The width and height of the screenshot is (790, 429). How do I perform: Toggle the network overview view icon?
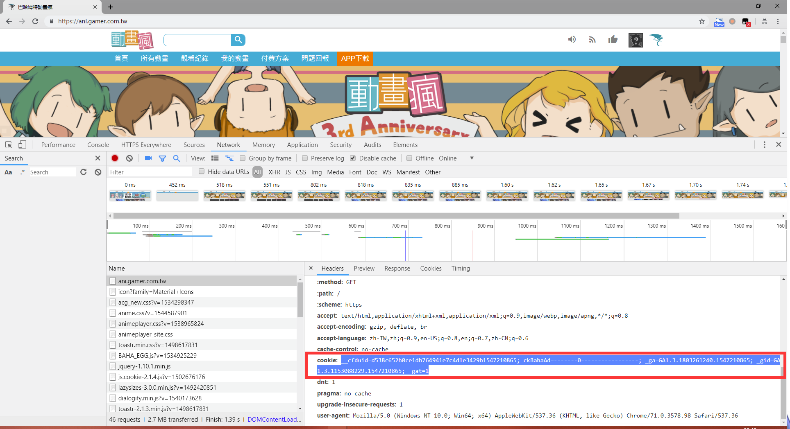(x=229, y=158)
